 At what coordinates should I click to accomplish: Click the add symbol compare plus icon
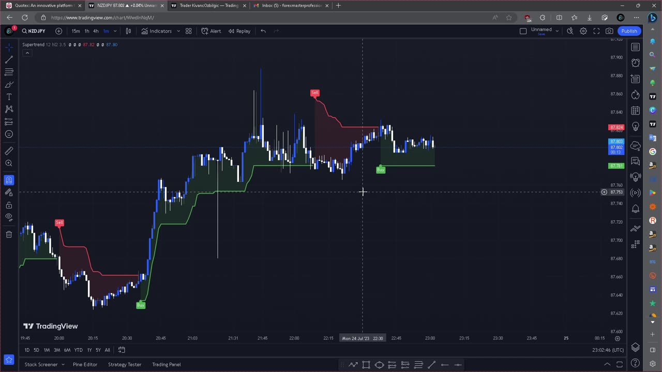pyautogui.click(x=58, y=31)
